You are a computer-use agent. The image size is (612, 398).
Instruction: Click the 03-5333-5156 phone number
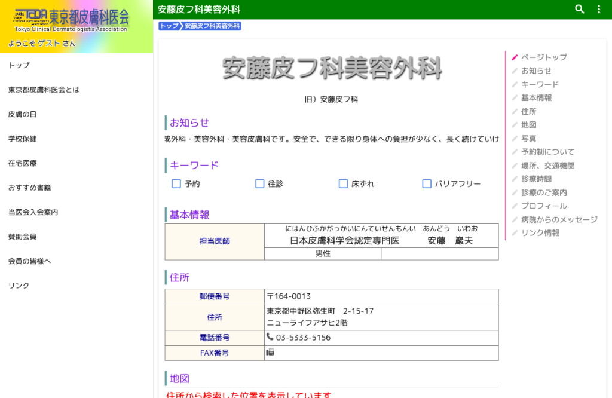click(x=303, y=338)
